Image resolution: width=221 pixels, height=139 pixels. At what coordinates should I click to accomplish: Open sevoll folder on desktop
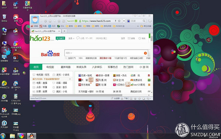point(4,5)
